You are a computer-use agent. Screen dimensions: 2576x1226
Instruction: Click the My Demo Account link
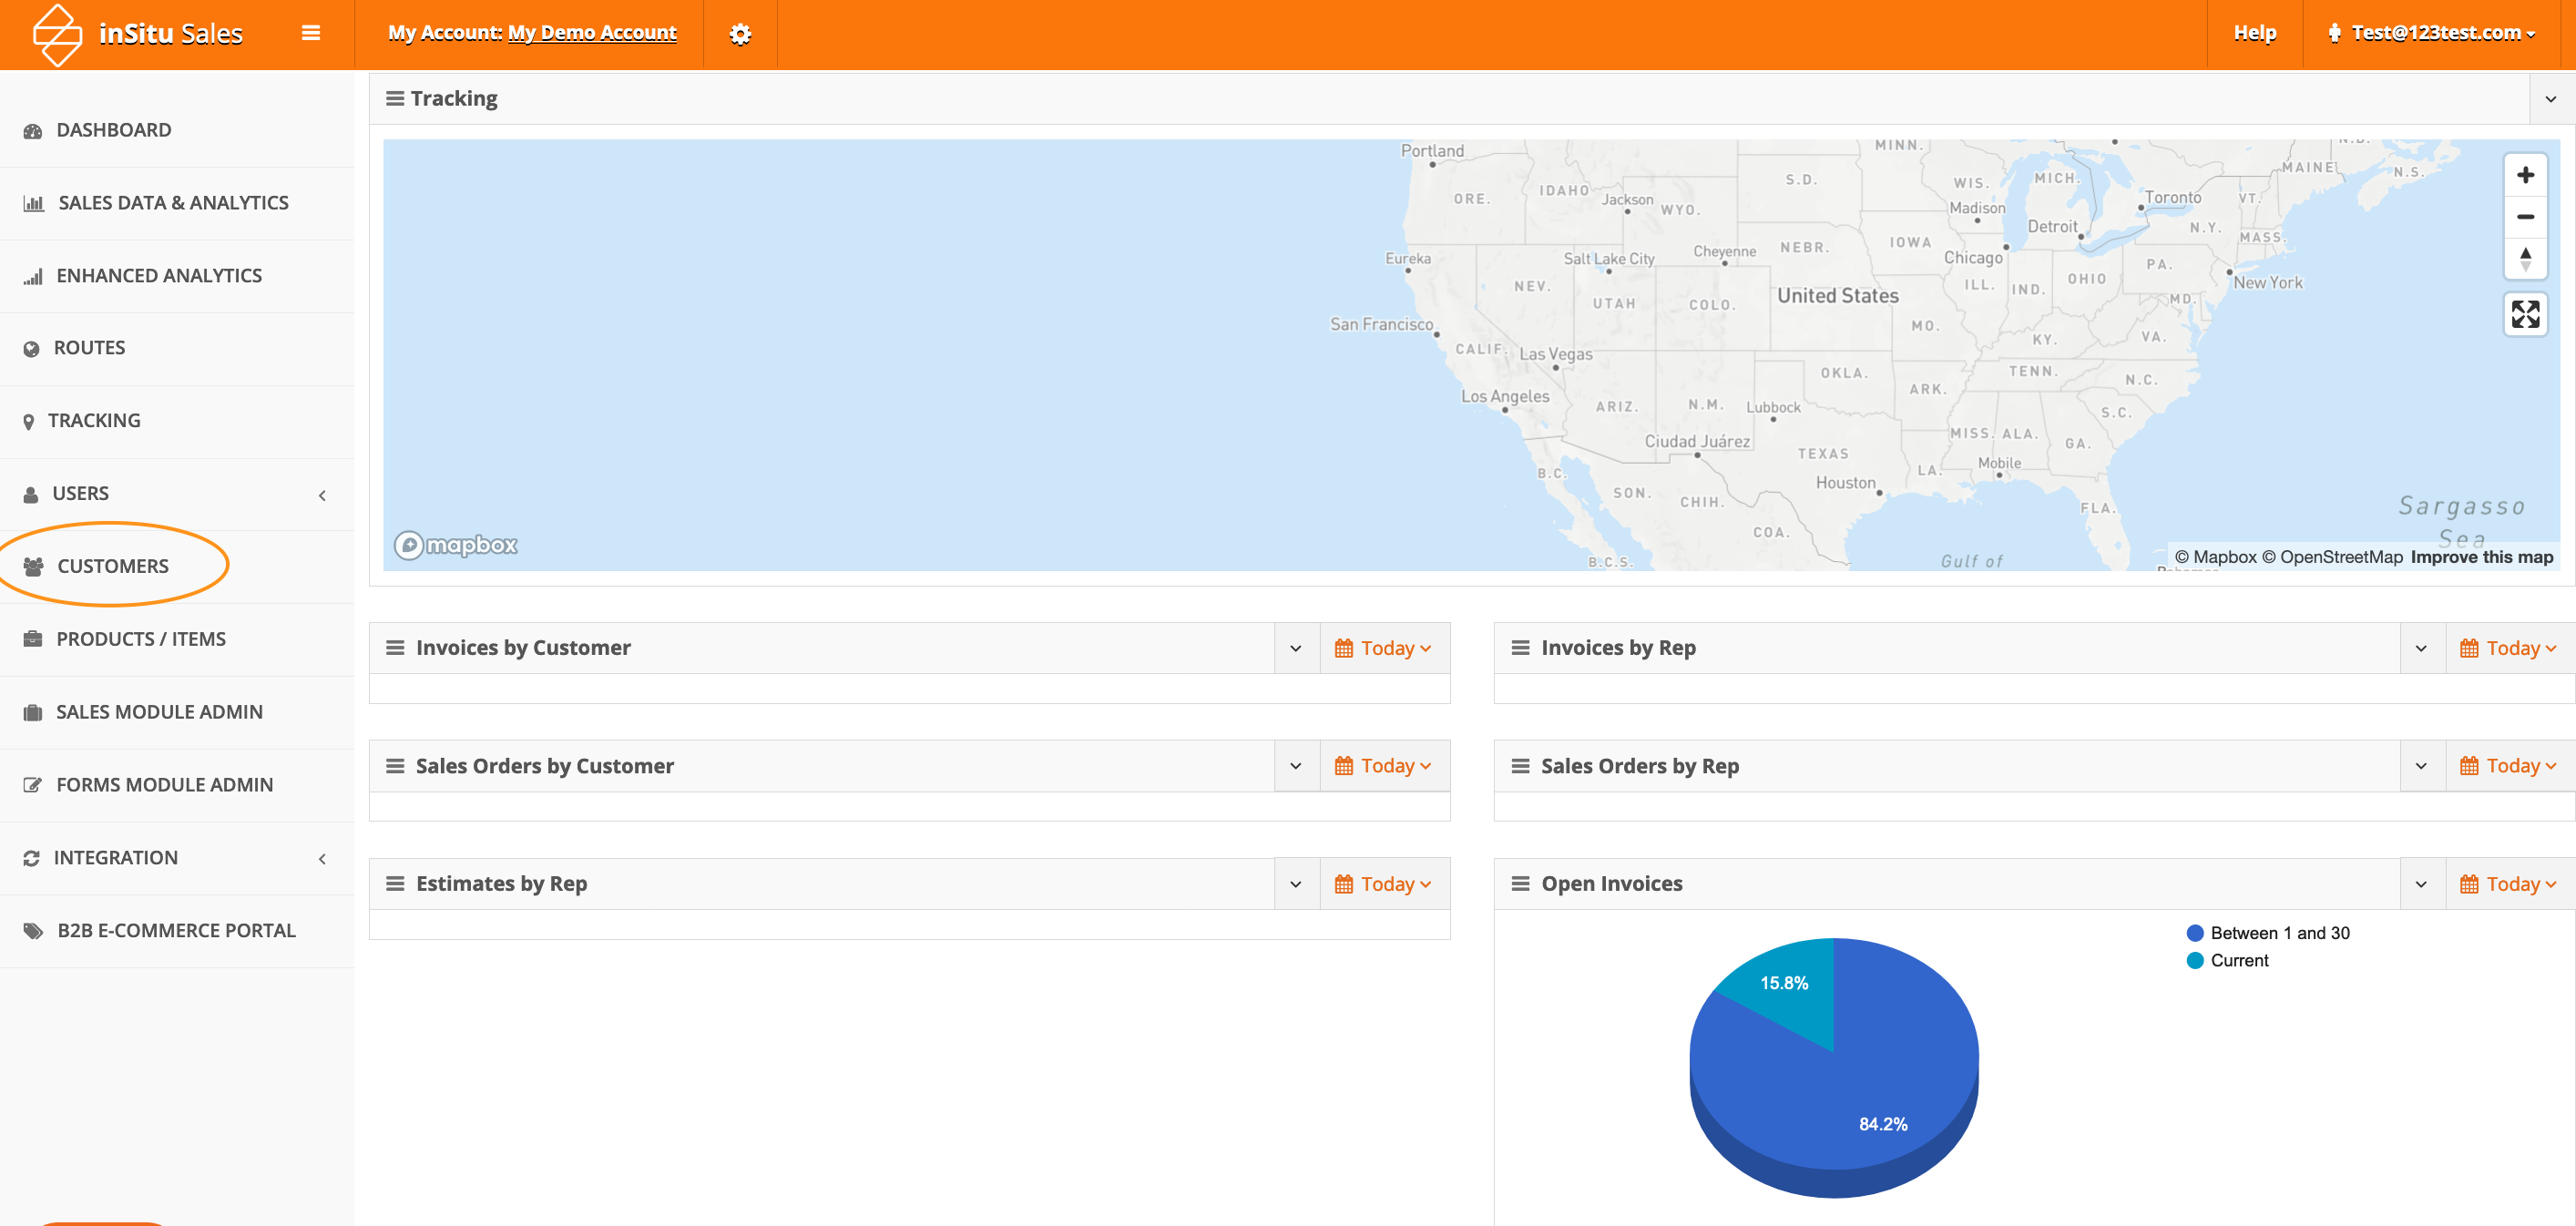[x=591, y=33]
